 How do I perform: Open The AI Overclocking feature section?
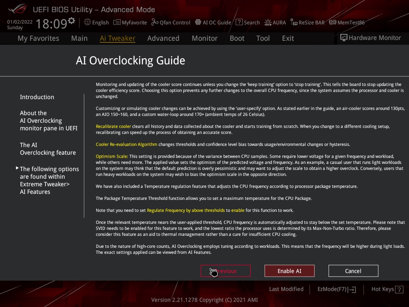[x=48, y=149]
